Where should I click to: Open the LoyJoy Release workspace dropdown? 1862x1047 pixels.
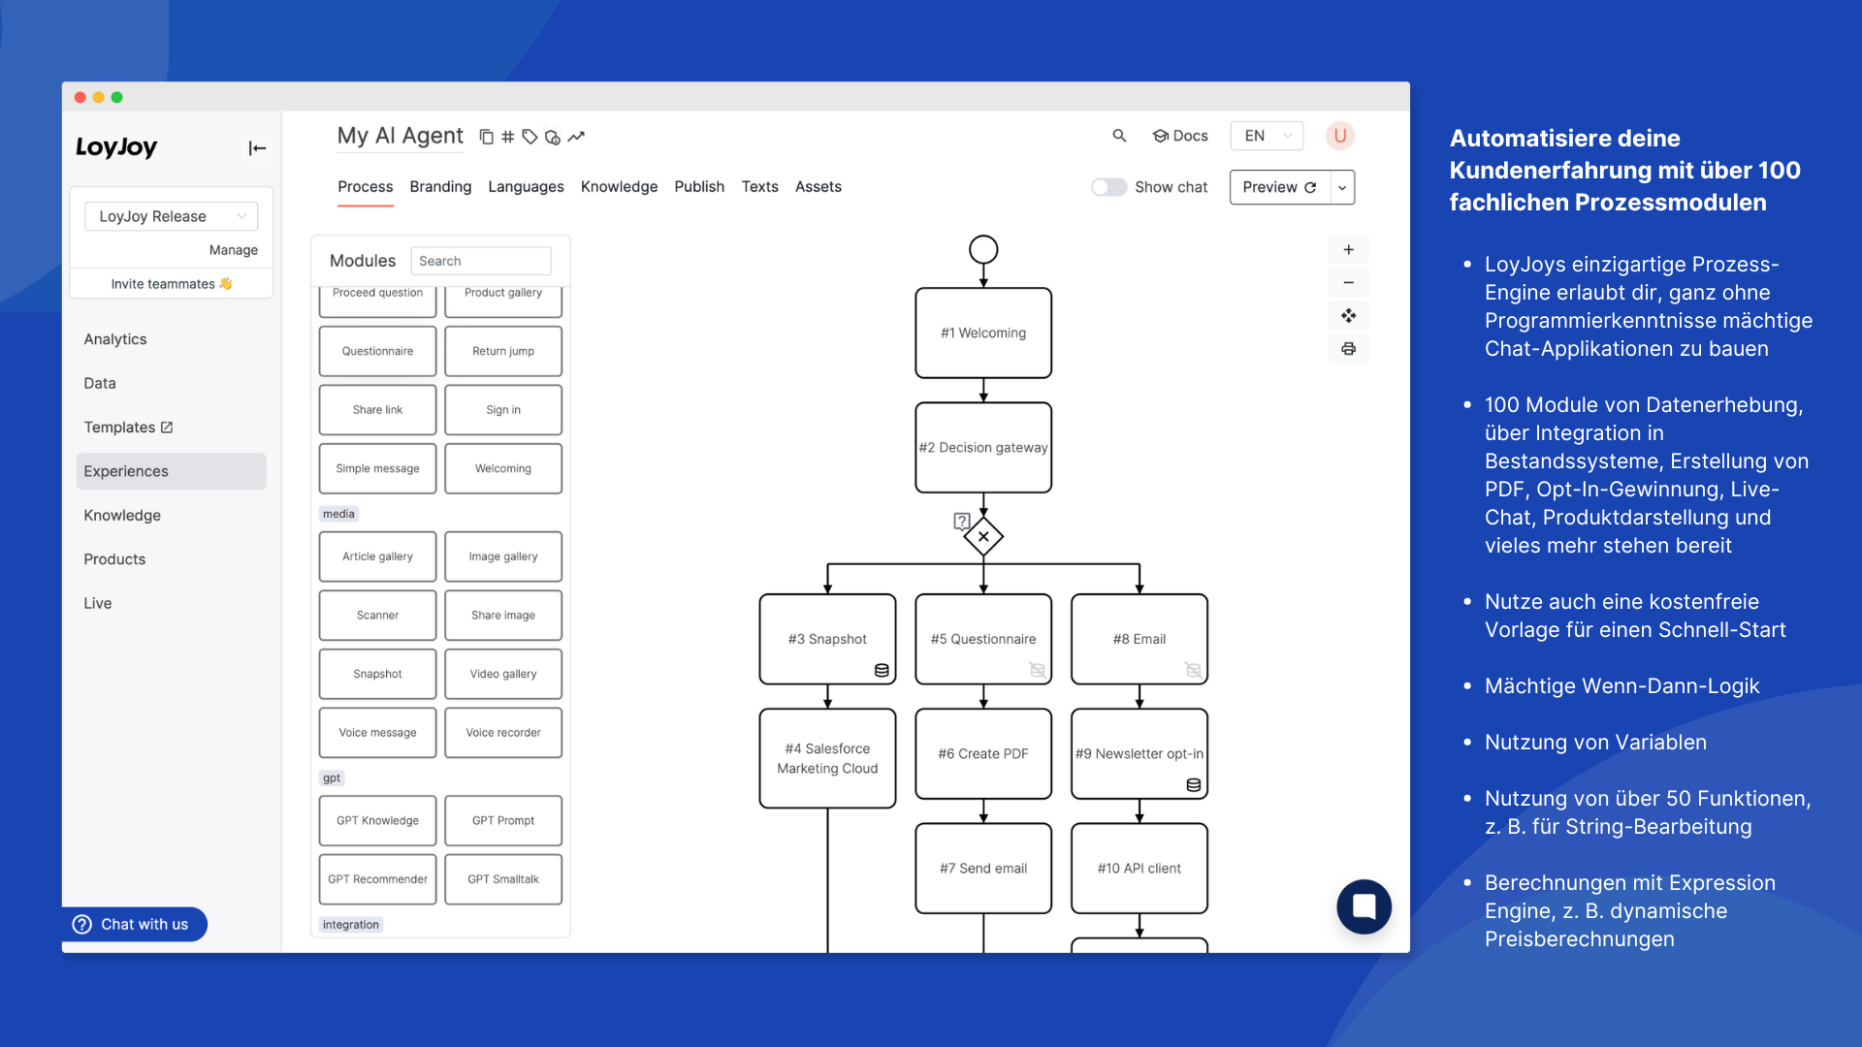172,216
